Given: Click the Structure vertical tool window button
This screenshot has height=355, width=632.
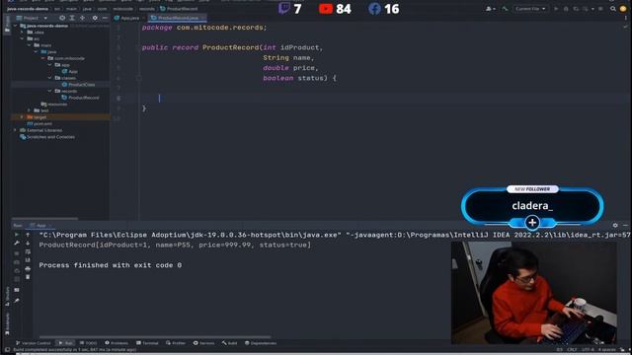Looking at the screenshot, I should pos(7,297).
